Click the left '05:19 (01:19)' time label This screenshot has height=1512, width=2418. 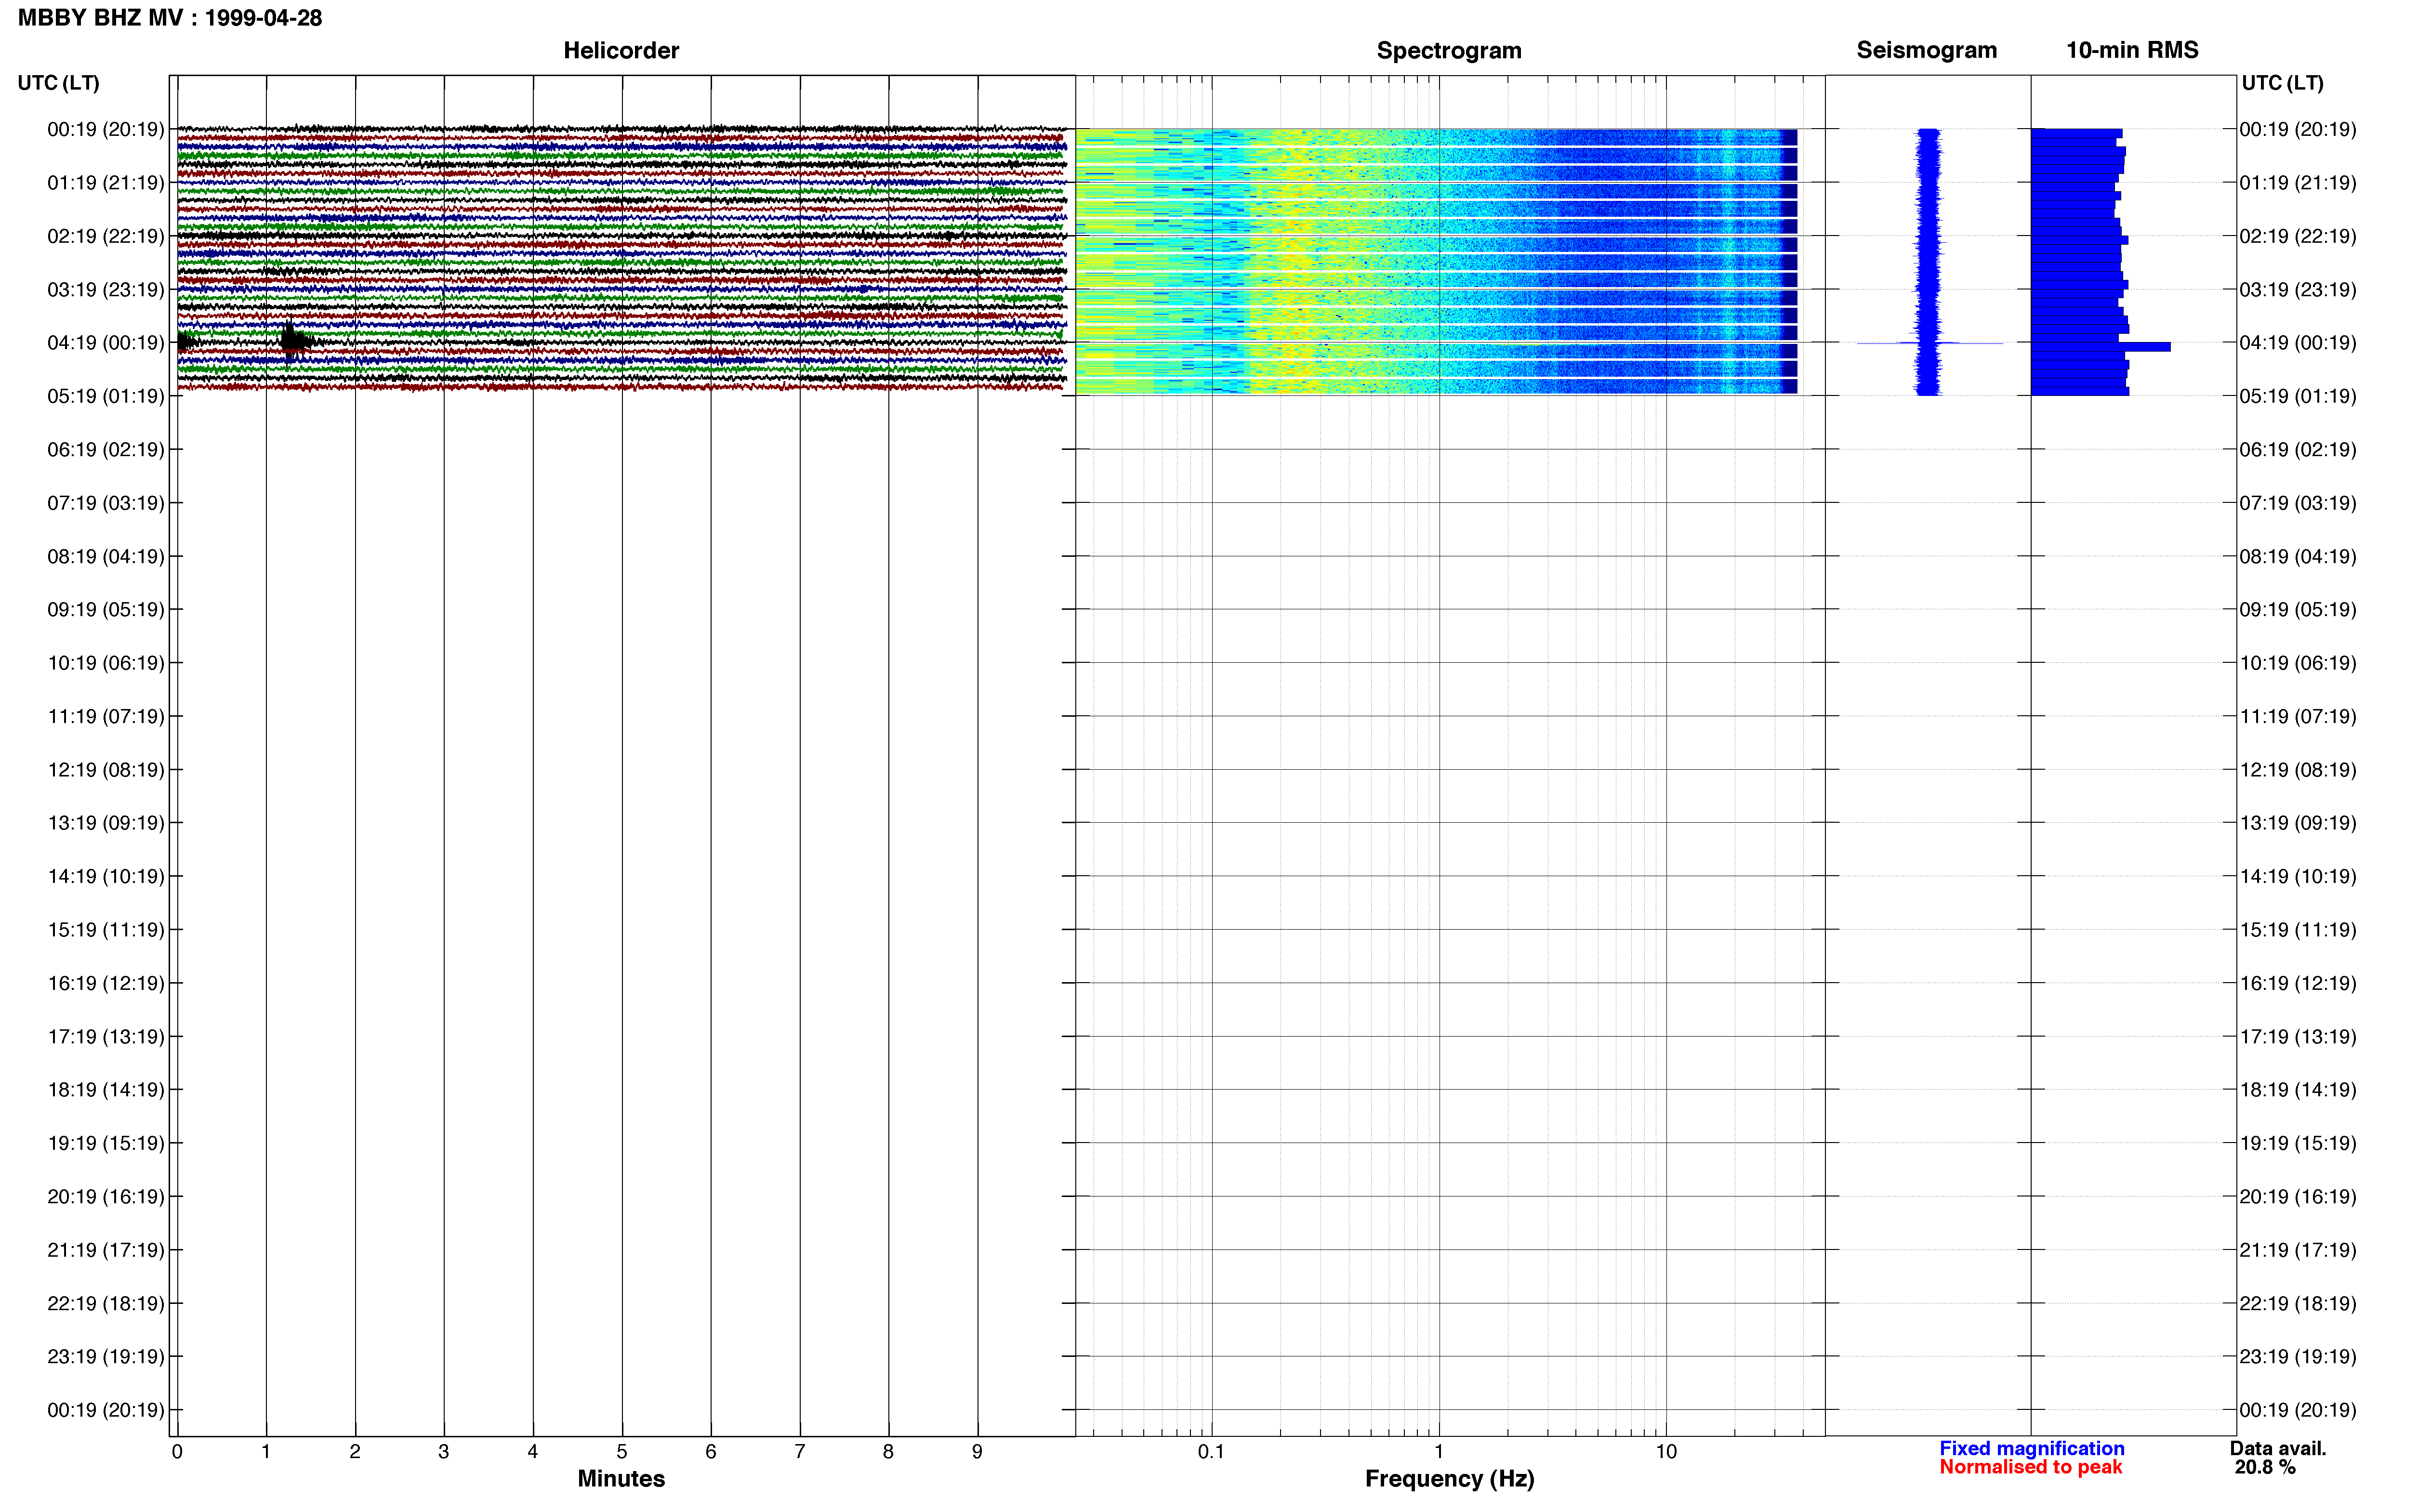click(x=106, y=396)
